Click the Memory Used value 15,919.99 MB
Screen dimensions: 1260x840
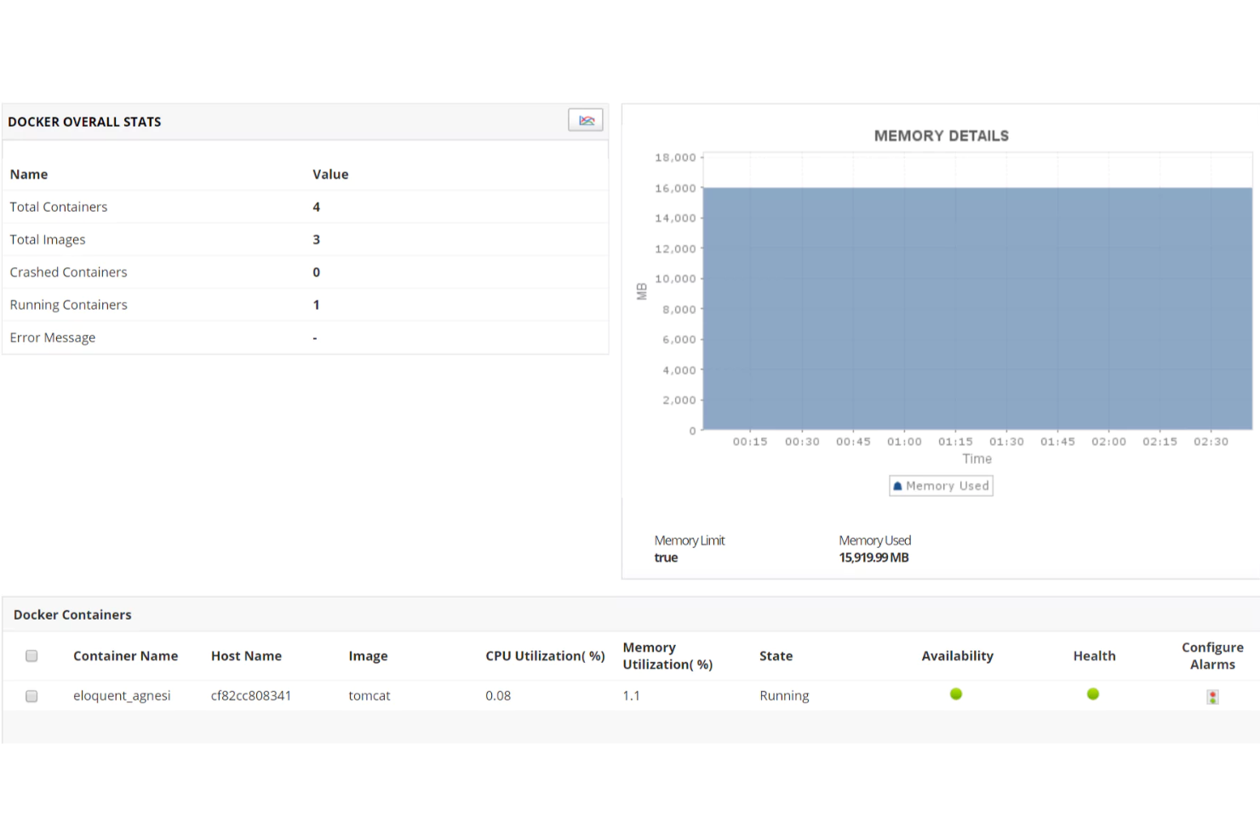point(873,557)
